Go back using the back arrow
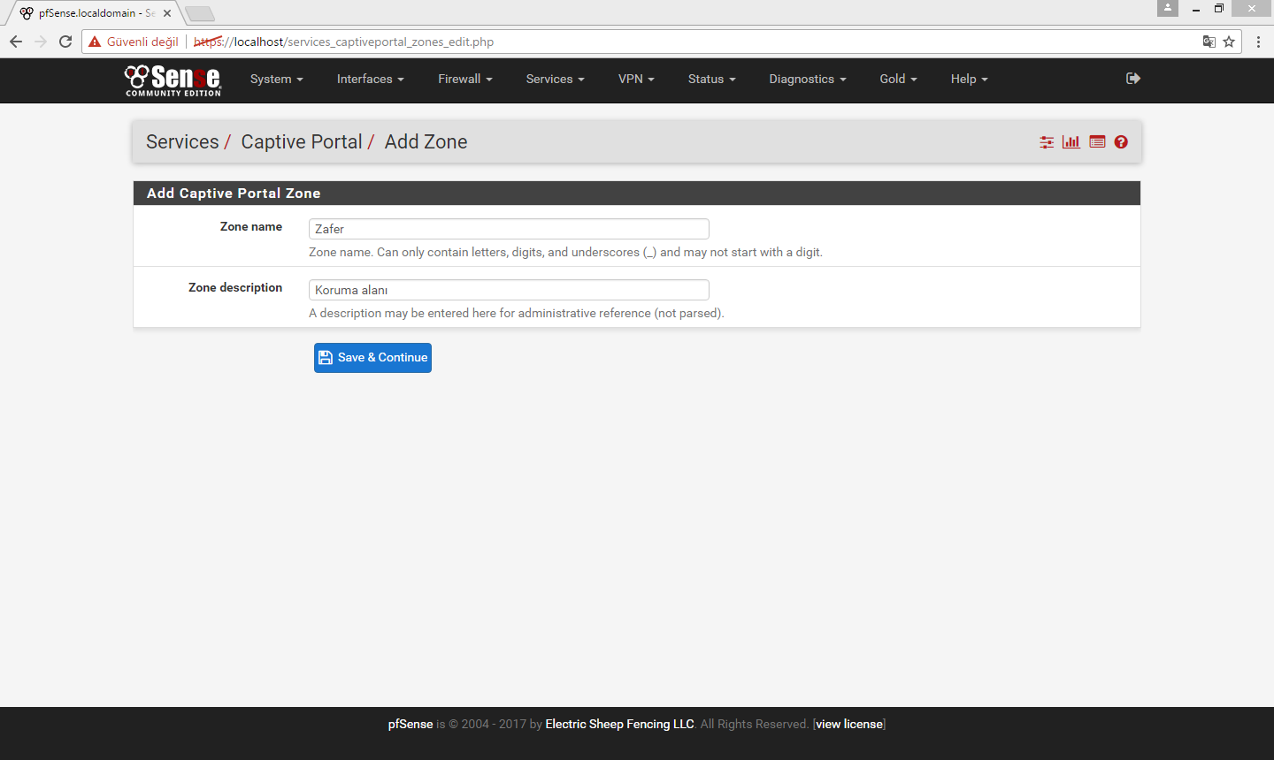Screen dimensions: 1274x760 [x=15, y=41]
